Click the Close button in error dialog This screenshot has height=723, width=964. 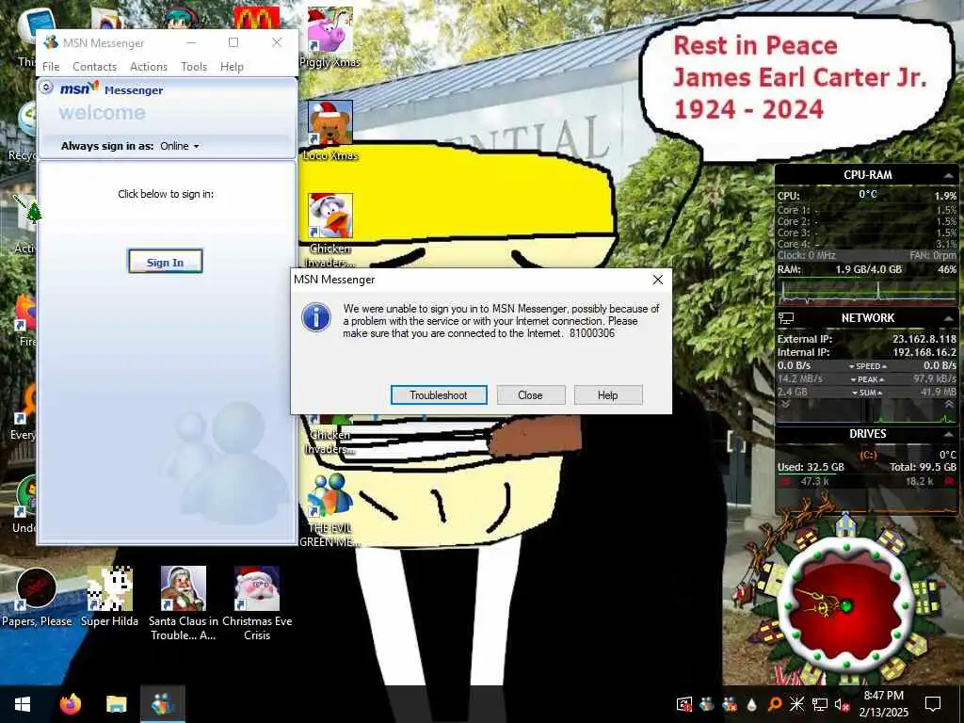[x=531, y=395]
